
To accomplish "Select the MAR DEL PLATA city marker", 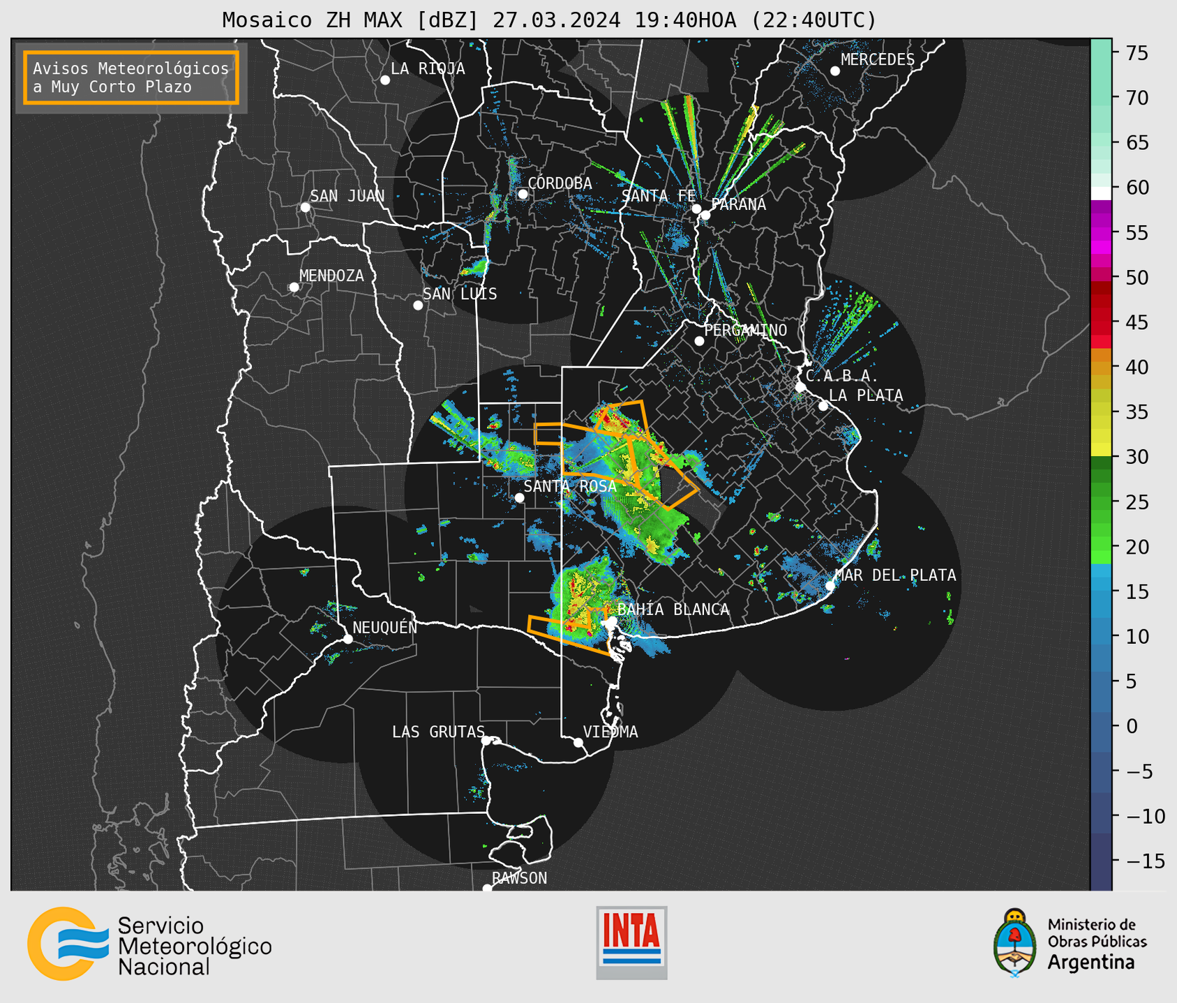I will [x=830, y=585].
